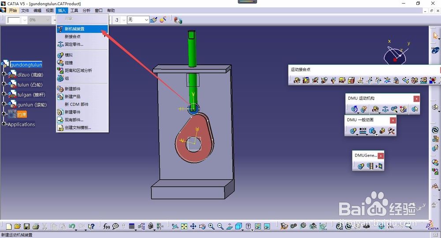The width and height of the screenshot is (441, 238).
Task: Click the paintbrush format painter icon
Action: (x=153, y=20)
